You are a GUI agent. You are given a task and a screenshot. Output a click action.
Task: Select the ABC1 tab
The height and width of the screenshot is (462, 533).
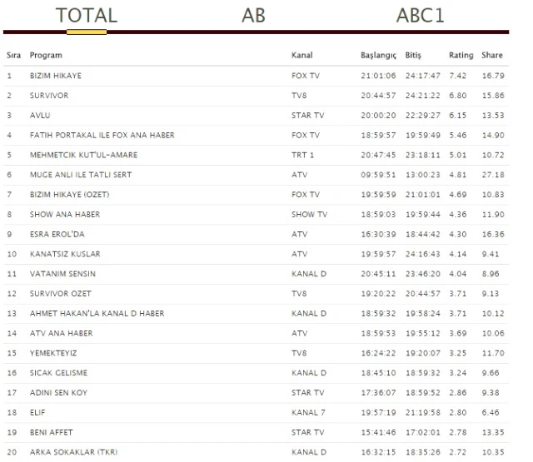(421, 15)
